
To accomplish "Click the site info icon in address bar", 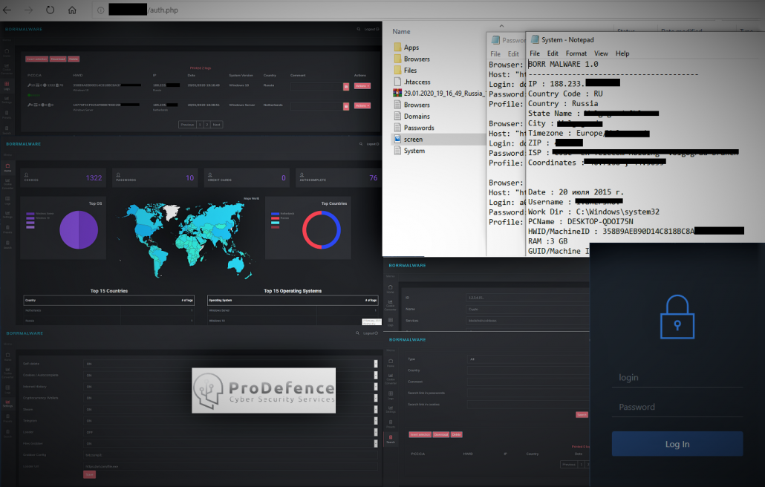I will coord(100,10).
